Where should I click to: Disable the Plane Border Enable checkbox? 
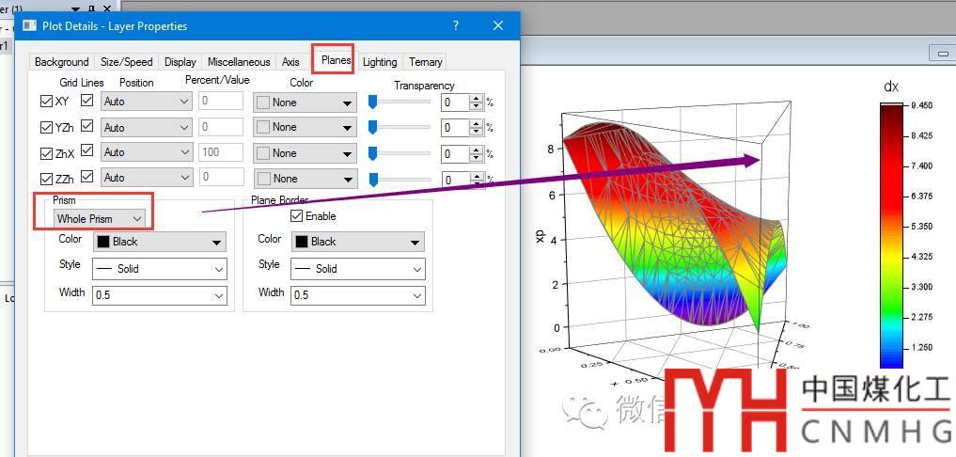(x=297, y=216)
